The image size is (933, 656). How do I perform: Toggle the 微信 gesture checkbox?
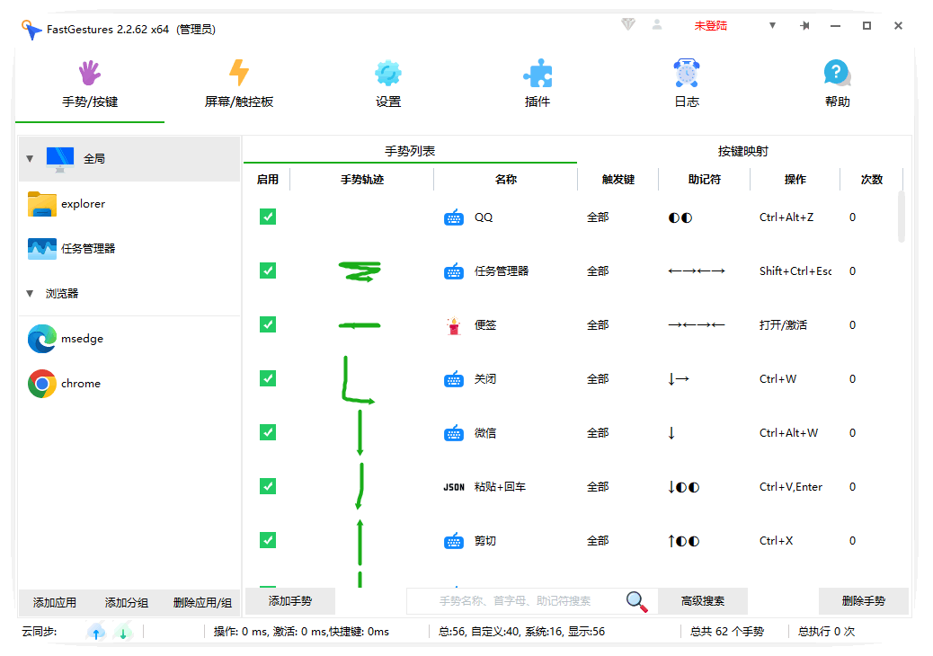pyautogui.click(x=268, y=432)
